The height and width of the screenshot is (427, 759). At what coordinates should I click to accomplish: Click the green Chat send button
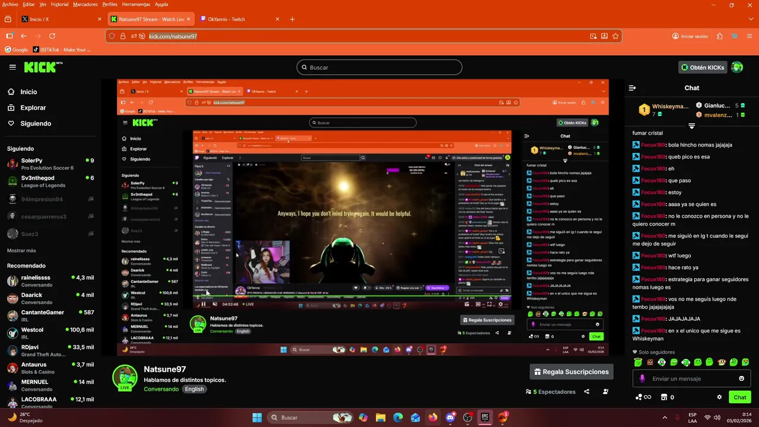point(740,397)
